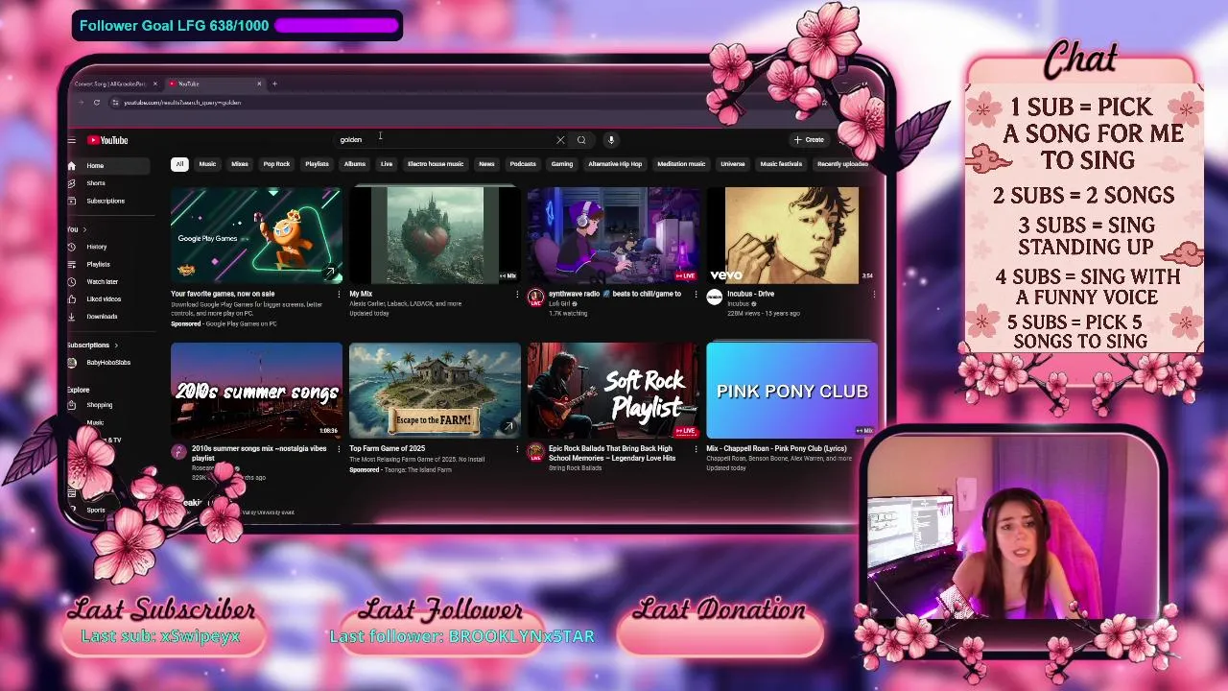Open the Soft Rock Playlist thumbnail

[x=613, y=391]
